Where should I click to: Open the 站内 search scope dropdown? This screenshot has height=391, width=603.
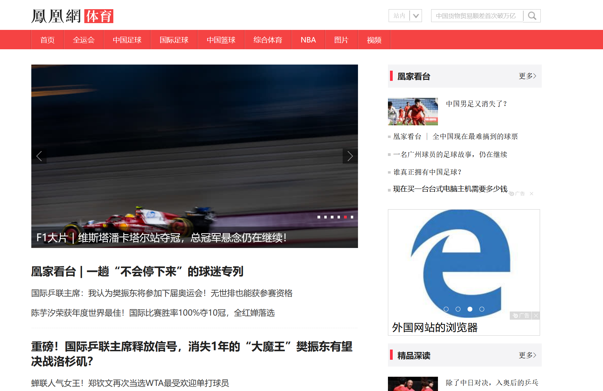pos(405,16)
